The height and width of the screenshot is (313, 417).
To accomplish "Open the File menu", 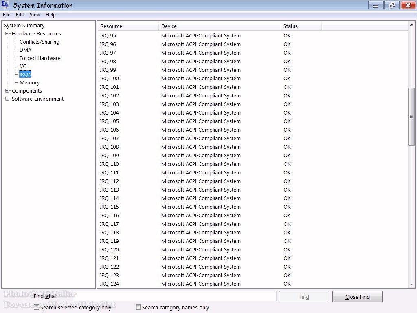I will tap(7, 15).
